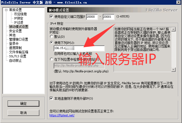Click the help text scrollbar down arrow
Viewport: 182px width, 123px height.
(173, 70)
